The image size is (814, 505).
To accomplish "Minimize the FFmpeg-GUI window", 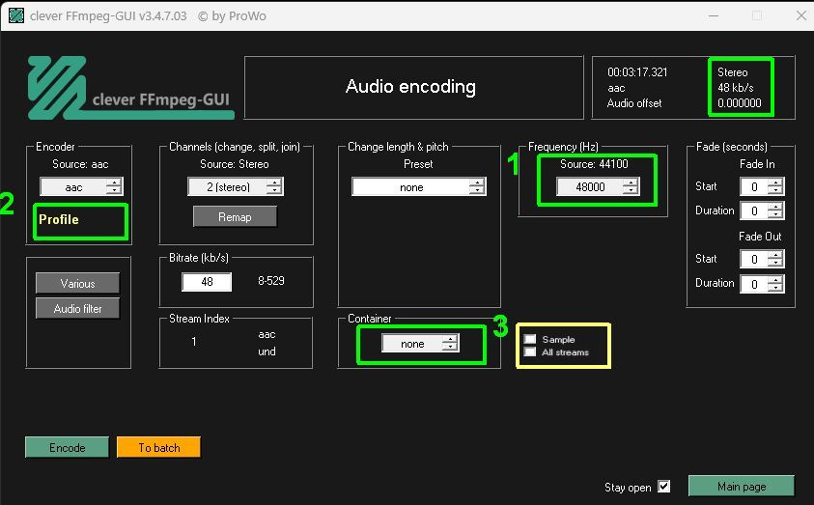I will tap(714, 15).
